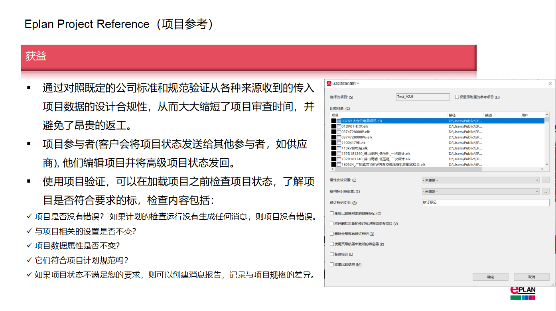Check 生成已删除对象的删除标记 (O)
The image size is (556, 311).
(x=332, y=214)
